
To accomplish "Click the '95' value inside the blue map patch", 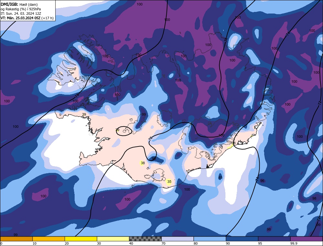I will (154, 158).
